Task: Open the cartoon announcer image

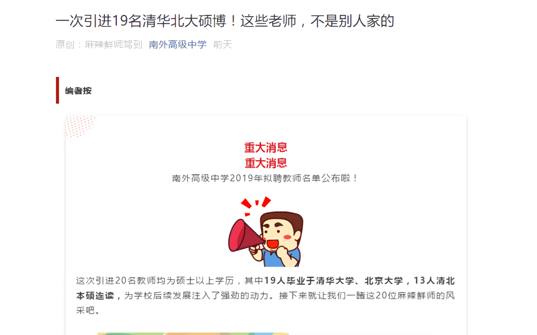Action: tap(266, 231)
